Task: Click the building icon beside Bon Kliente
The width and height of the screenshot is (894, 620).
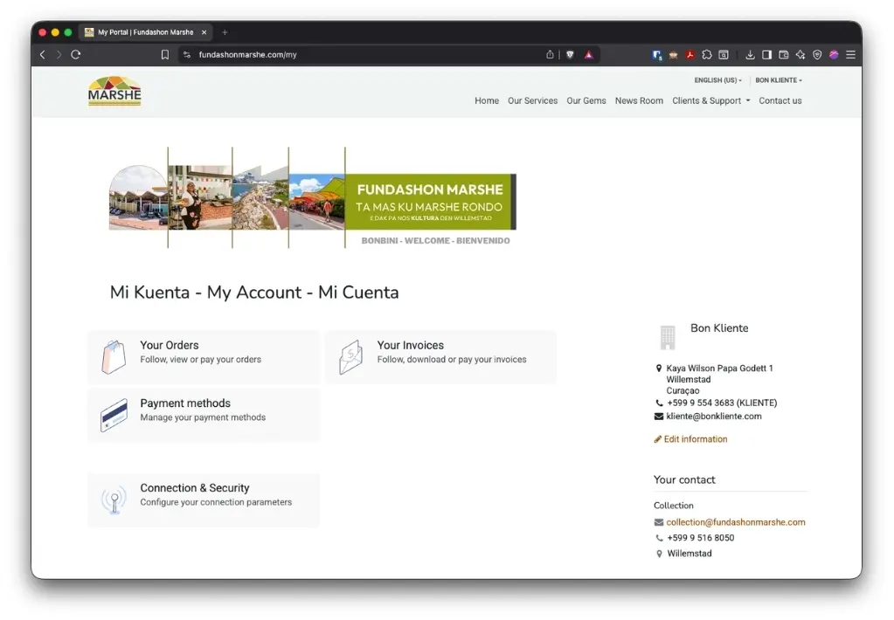Action: (668, 337)
